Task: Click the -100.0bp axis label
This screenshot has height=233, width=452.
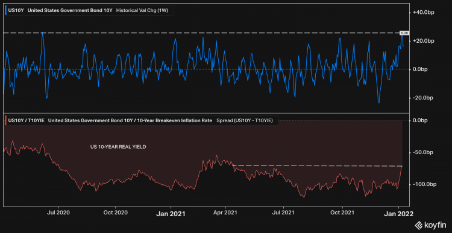Action: (425, 184)
